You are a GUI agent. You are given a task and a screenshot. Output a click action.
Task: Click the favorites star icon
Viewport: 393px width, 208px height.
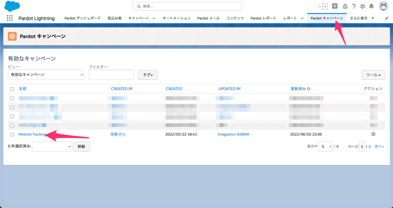[319, 7]
